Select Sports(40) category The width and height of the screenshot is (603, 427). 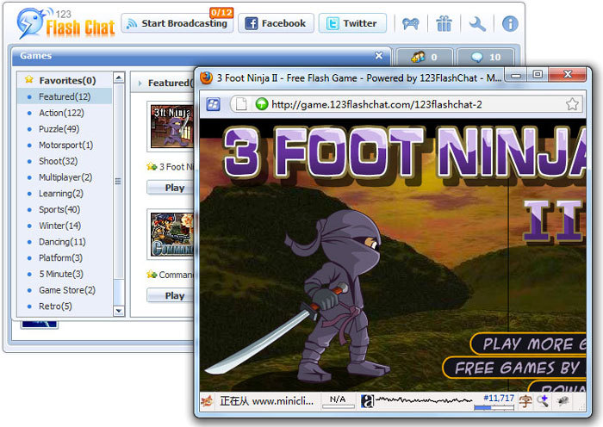point(65,209)
